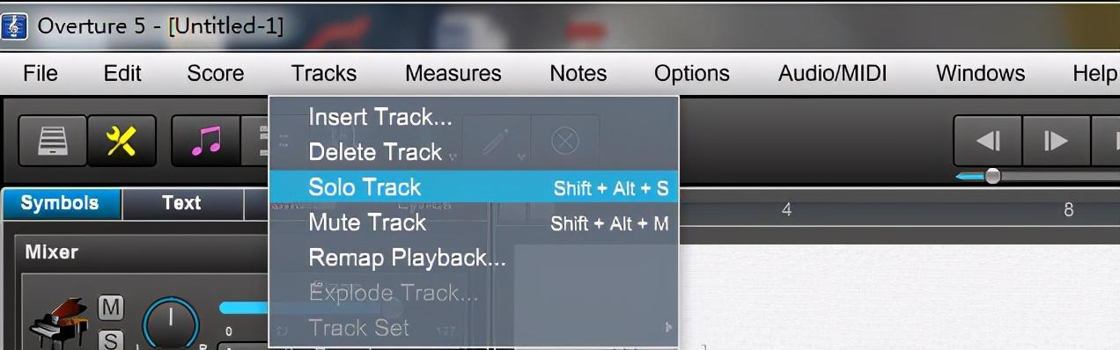
Task: Click the step forward transport button
Action: pyautogui.click(x=1056, y=141)
